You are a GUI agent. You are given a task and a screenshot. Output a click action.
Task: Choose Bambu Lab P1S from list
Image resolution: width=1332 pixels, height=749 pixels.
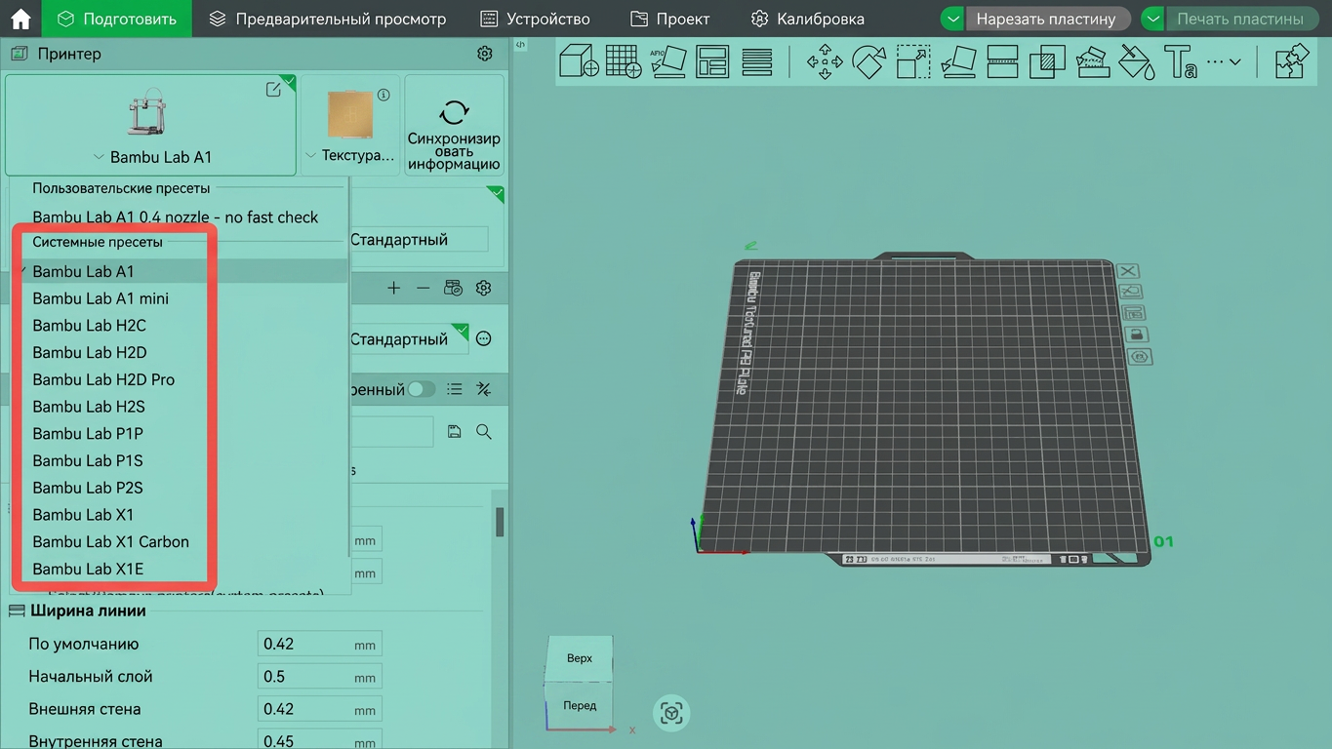88,460
